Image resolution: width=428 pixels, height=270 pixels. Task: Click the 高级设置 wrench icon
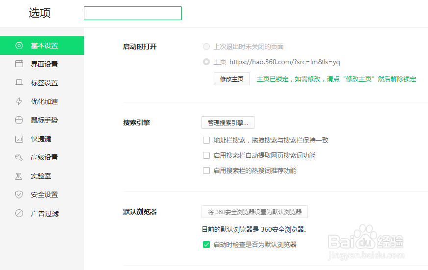tap(19, 157)
